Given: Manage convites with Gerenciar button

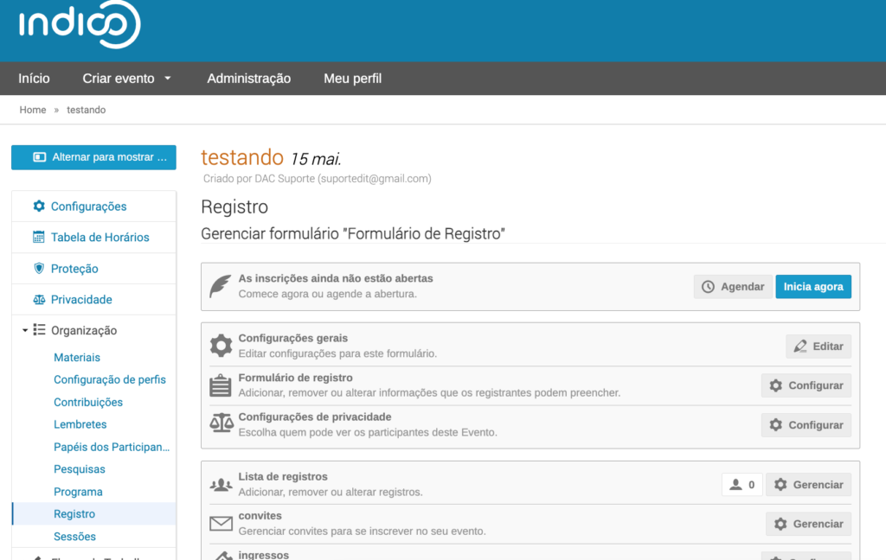Looking at the screenshot, I should [x=809, y=524].
